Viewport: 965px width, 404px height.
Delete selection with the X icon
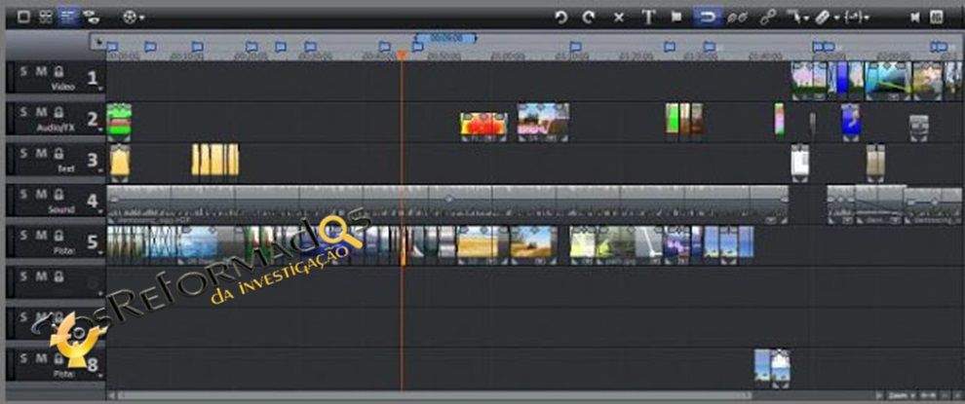coord(619,18)
